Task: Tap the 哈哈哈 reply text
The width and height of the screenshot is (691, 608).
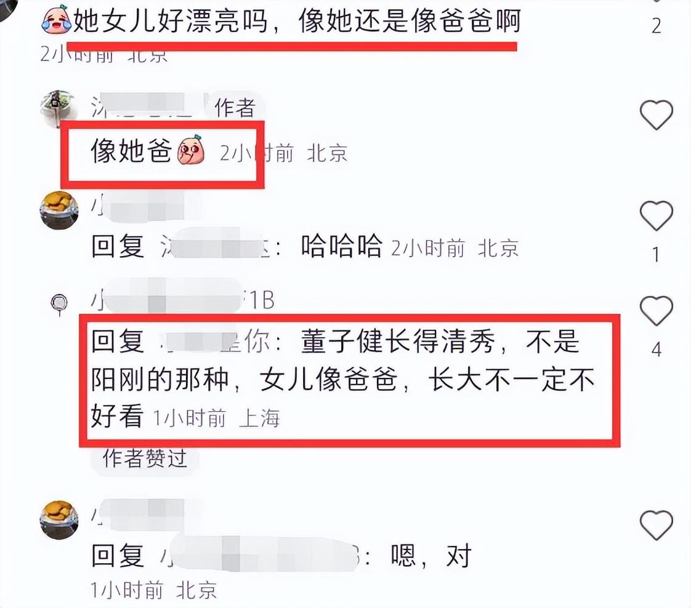Action: click(x=342, y=246)
